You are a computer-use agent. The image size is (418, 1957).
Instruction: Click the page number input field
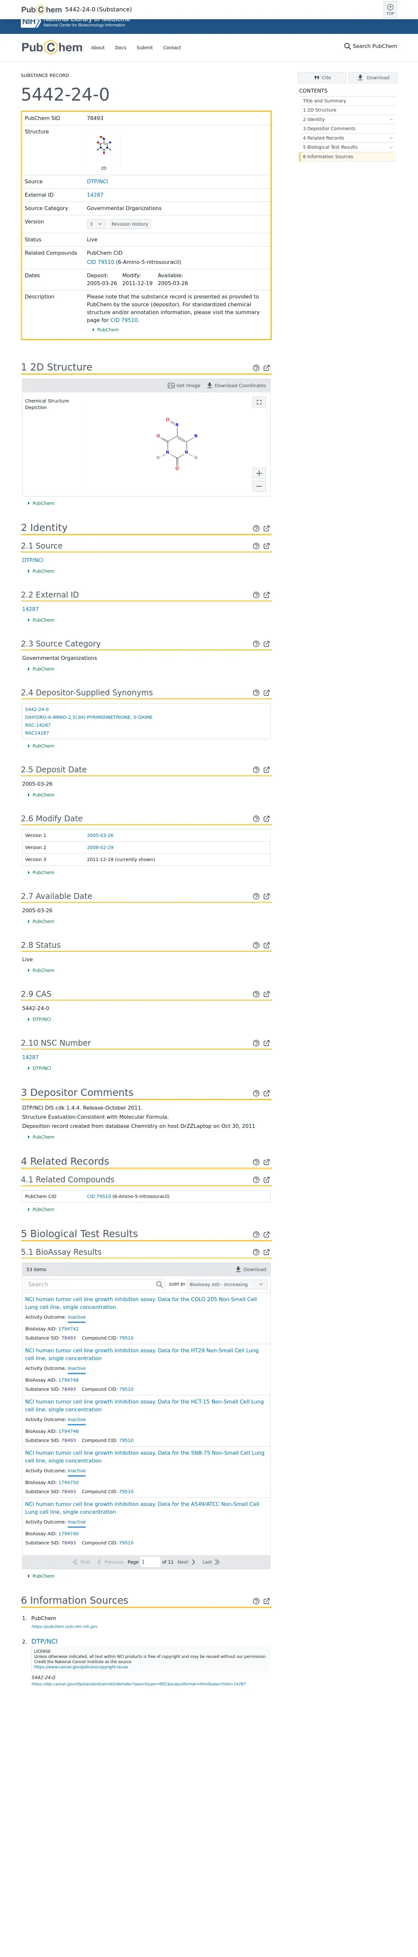(149, 1562)
